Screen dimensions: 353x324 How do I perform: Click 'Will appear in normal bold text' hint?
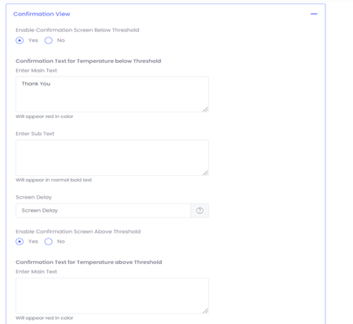tap(54, 180)
